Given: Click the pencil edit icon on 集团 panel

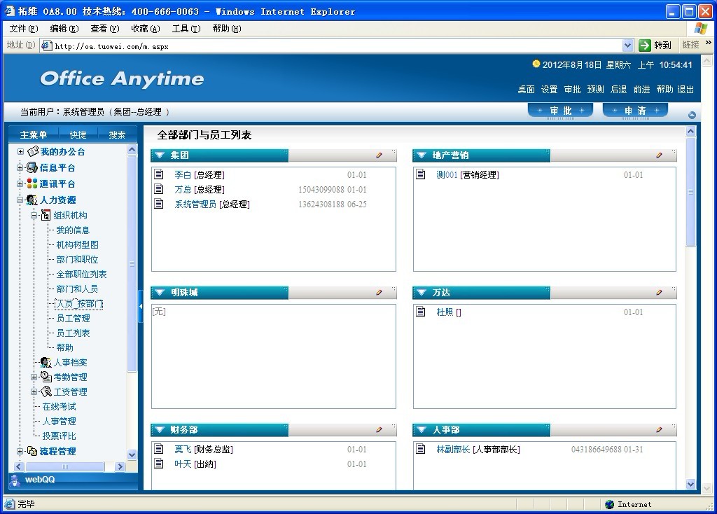Looking at the screenshot, I should point(380,155).
